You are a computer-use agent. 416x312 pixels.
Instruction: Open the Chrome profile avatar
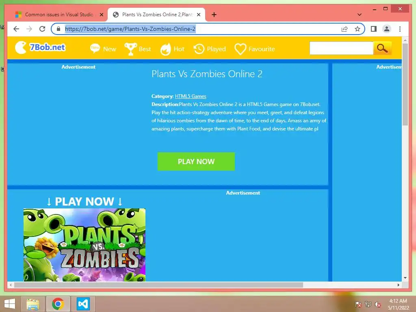pos(387,29)
